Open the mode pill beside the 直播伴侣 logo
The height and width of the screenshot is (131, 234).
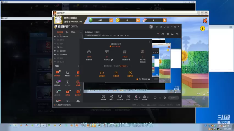coord(74,26)
